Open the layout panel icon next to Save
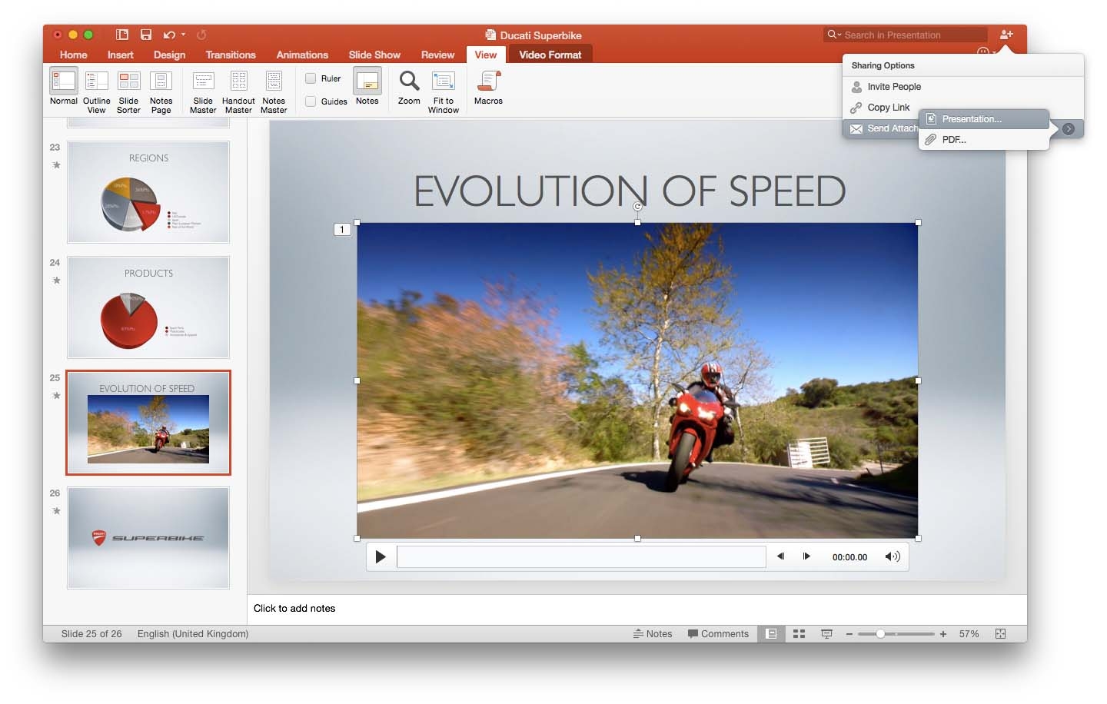The height and width of the screenshot is (704, 1107). click(121, 35)
